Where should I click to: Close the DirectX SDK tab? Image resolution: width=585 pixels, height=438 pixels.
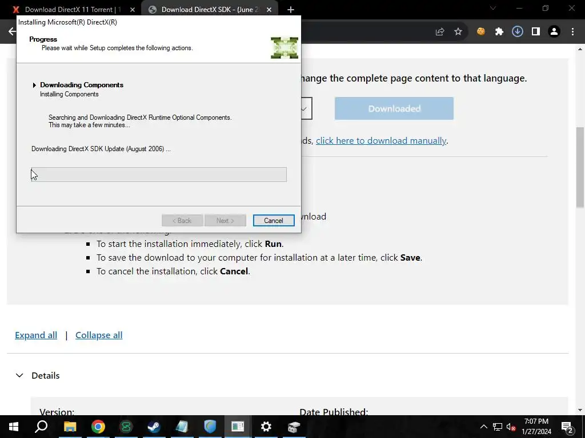point(269,10)
